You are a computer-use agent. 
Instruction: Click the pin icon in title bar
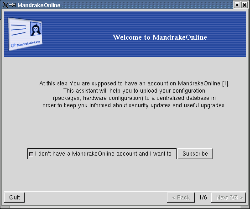click(x=12, y=5)
